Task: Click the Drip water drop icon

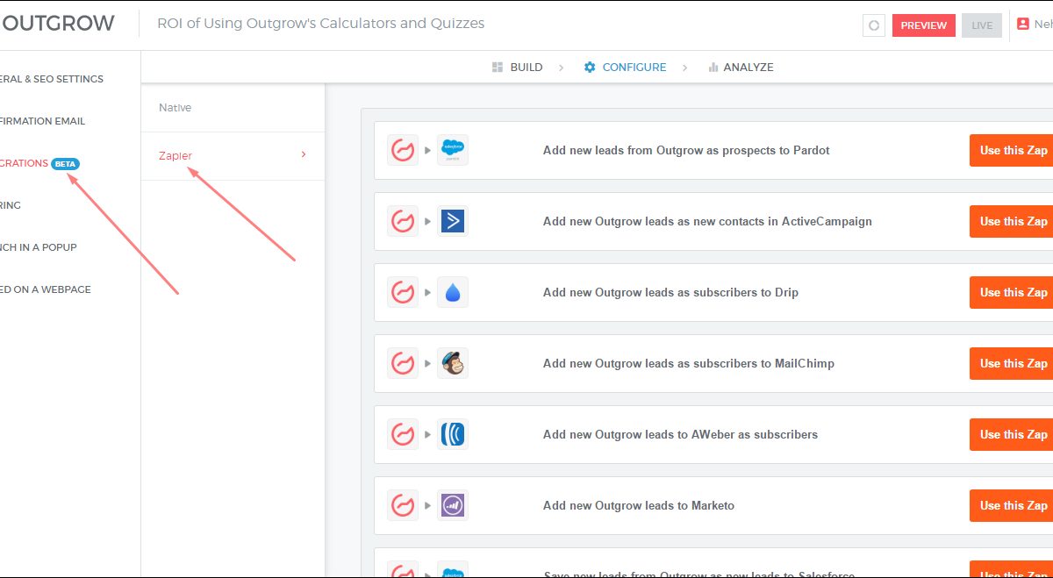Action: [x=453, y=292]
